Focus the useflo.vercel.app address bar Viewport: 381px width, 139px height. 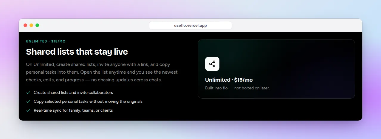click(x=190, y=25)
